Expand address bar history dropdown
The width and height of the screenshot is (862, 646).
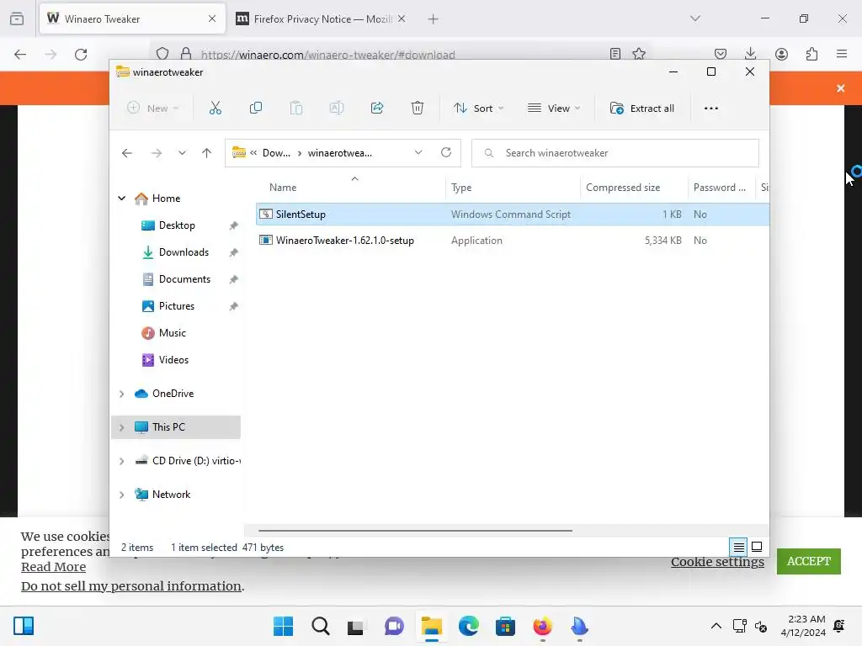(x=418, y=153)
